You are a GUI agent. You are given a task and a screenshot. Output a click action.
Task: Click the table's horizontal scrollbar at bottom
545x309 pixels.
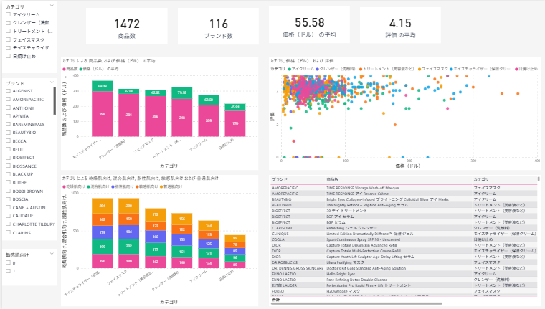click(x=356, y=303)
